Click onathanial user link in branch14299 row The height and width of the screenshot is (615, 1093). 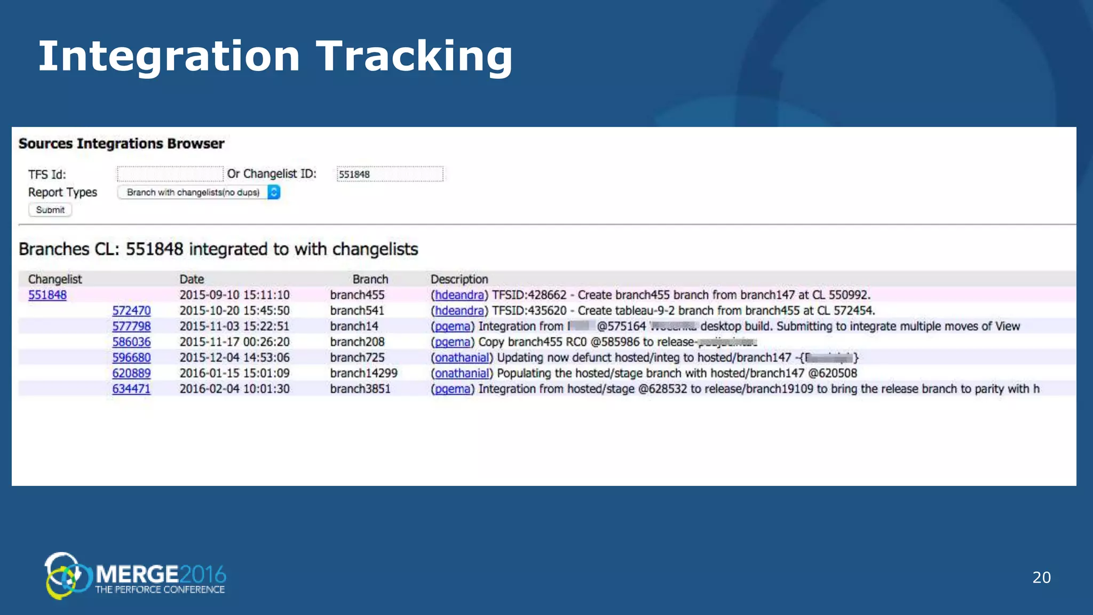[x=462, y=373]
